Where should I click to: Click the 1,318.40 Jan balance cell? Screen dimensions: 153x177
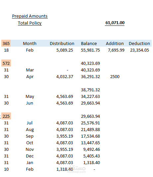point(92,163)
